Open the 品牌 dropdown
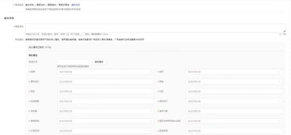Screen dimensions: 291x135 (105, 72)
